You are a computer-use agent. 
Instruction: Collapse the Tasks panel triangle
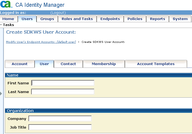coord(1,25)
